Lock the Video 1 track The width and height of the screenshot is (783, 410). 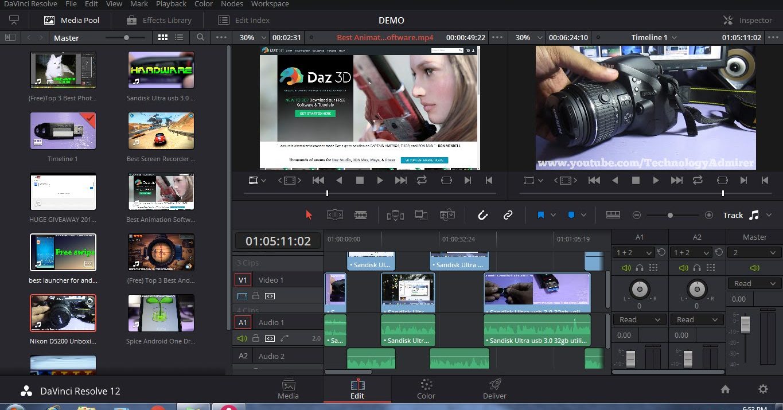[x=256, y=296]
